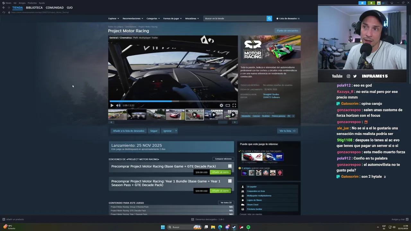Toggle theater mode on video player
The image size is (411, 231).
click(228, 105)
